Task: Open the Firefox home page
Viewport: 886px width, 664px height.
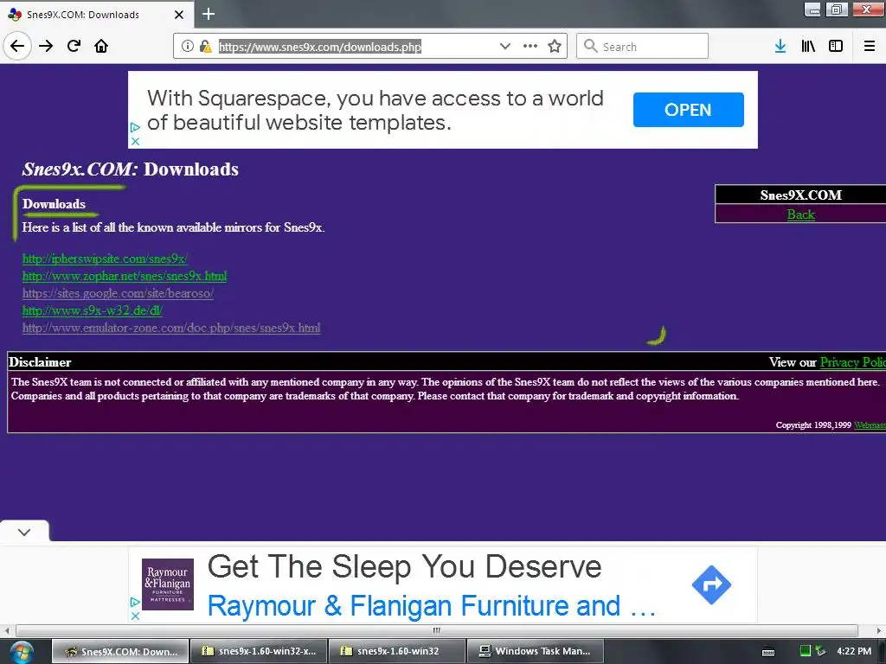Action: (x=101, y=46)
